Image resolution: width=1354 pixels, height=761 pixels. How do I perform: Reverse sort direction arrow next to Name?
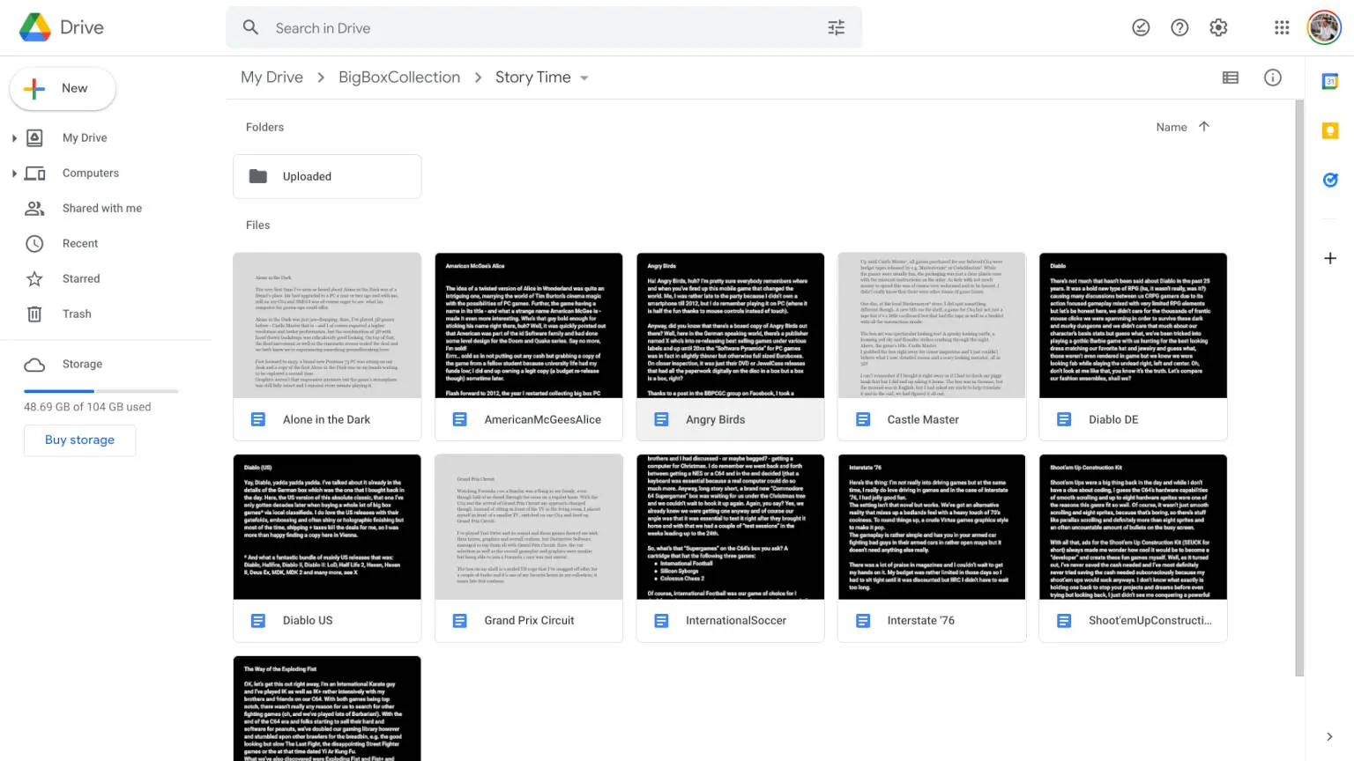tap(1204, 127)
